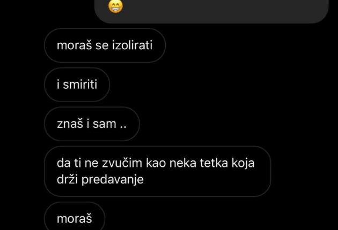Tap the grinning emoji in sent message

(115, 6)
